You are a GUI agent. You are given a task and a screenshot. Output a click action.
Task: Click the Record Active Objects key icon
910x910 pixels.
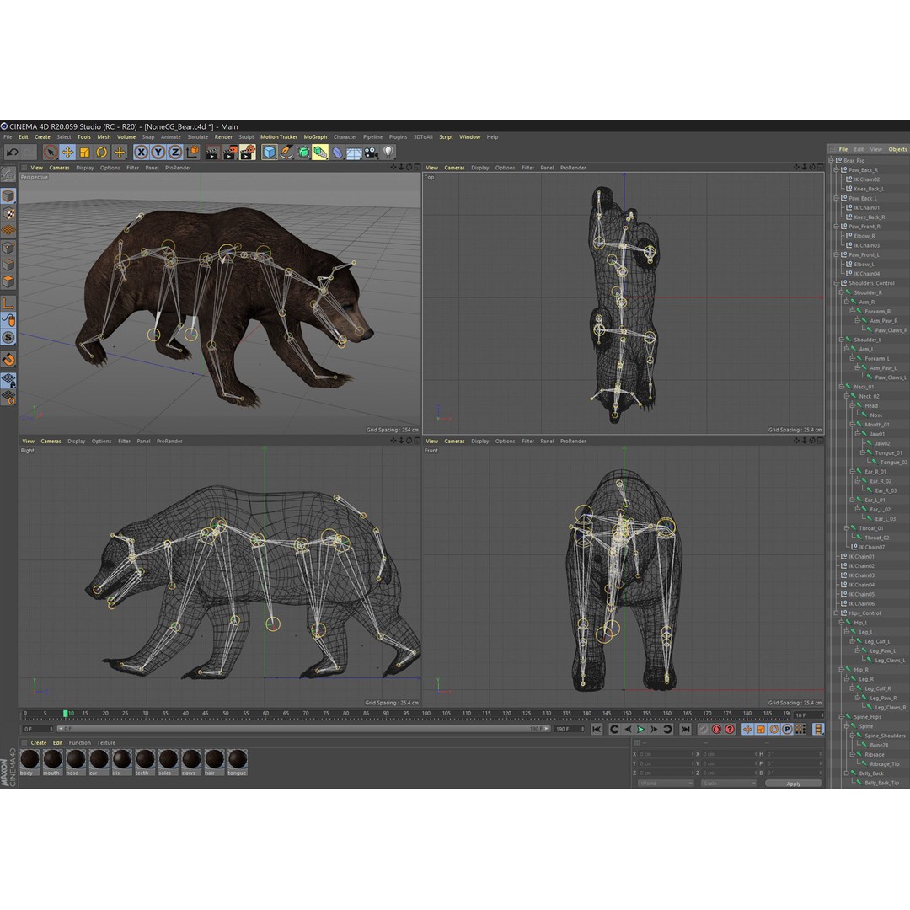point(703,729)
